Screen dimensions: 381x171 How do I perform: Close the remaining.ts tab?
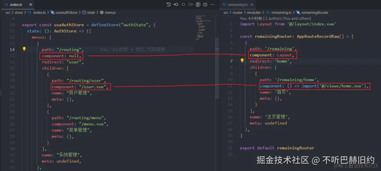click(252, 5)
